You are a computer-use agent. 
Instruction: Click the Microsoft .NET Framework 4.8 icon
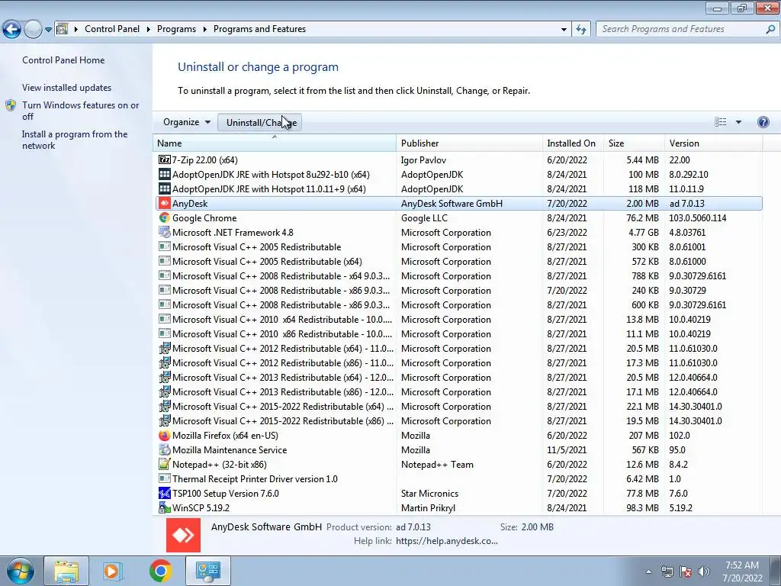click(x=165, y=232)
